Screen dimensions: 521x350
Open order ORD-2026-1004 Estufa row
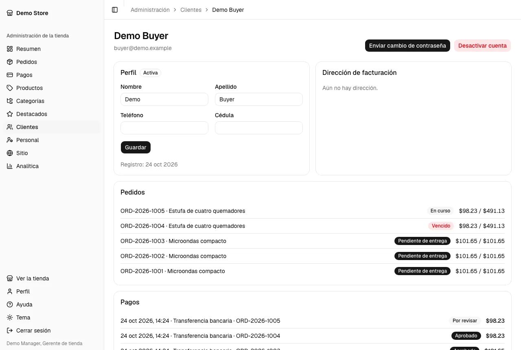313,226
